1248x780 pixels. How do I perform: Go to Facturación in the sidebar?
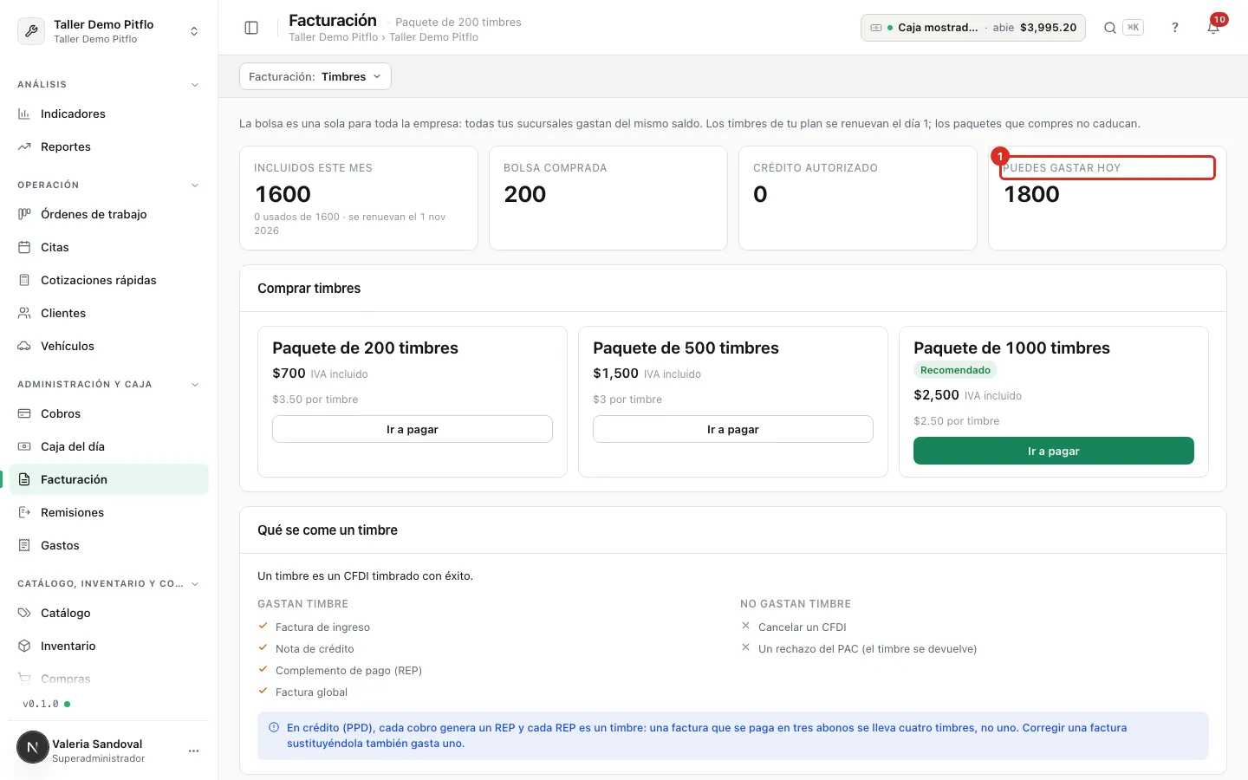pyautogui.click(x=109, y=479)
